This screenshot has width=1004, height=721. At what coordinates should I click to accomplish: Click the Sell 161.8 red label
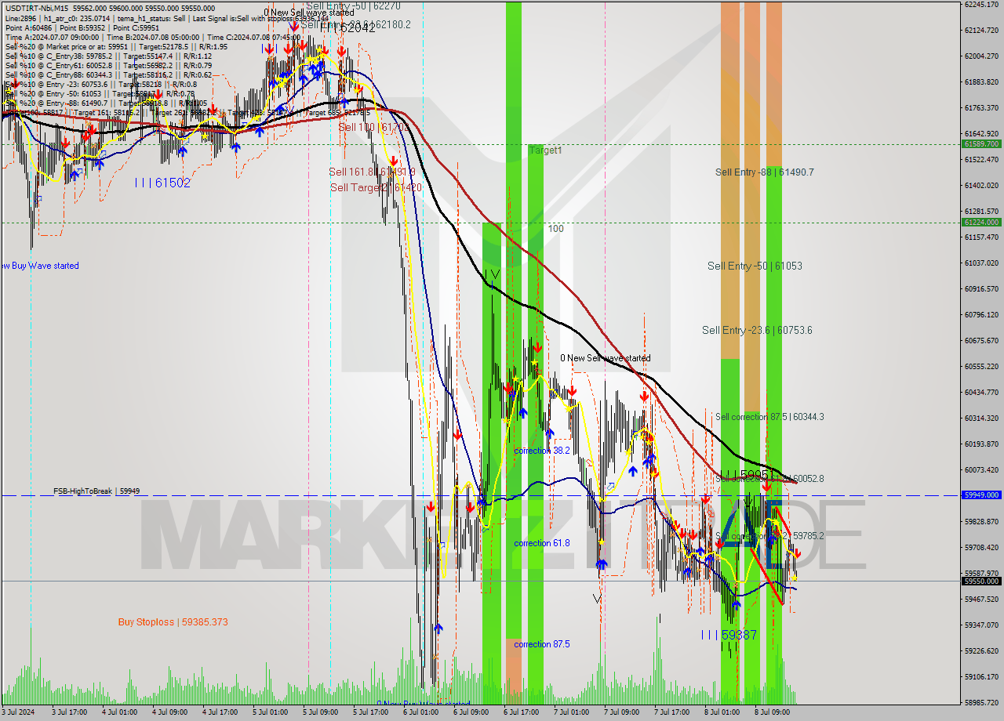(372, 172)
